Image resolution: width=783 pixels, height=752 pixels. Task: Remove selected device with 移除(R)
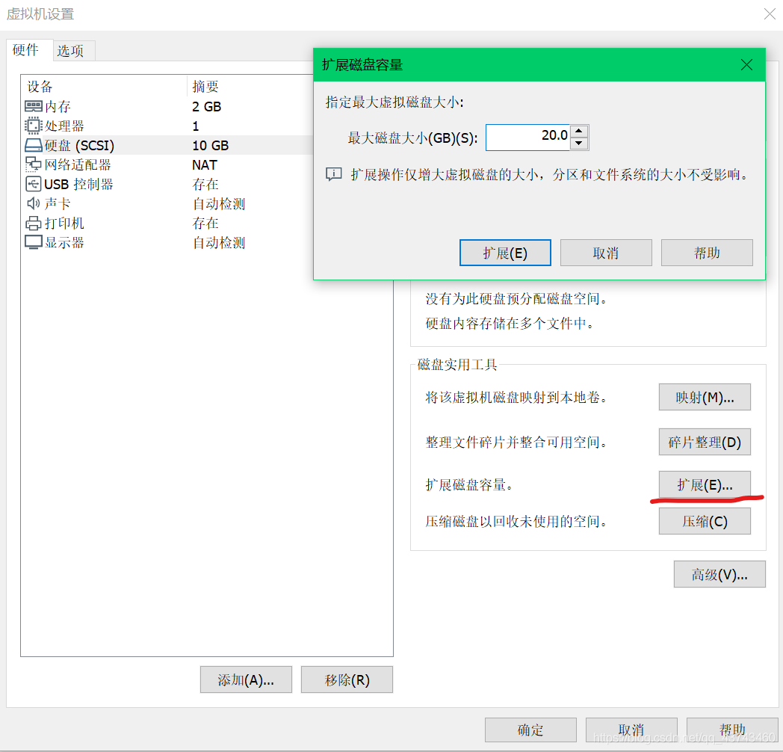click(347, 679)
